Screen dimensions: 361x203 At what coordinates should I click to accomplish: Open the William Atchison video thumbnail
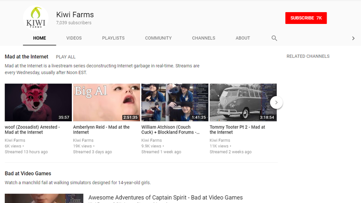click(x=175, y=102)
